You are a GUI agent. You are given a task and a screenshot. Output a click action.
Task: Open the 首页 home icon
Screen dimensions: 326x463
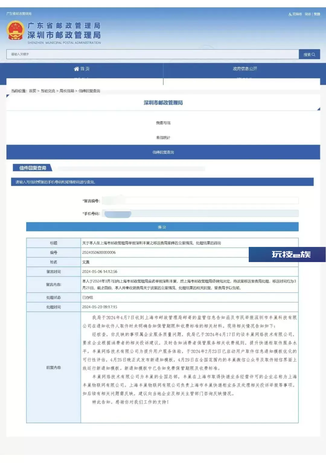pos(76,69)
